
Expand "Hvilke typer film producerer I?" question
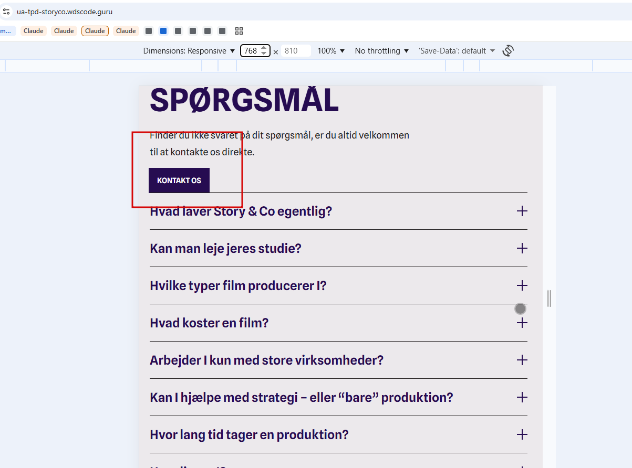[x=338, y=285]
